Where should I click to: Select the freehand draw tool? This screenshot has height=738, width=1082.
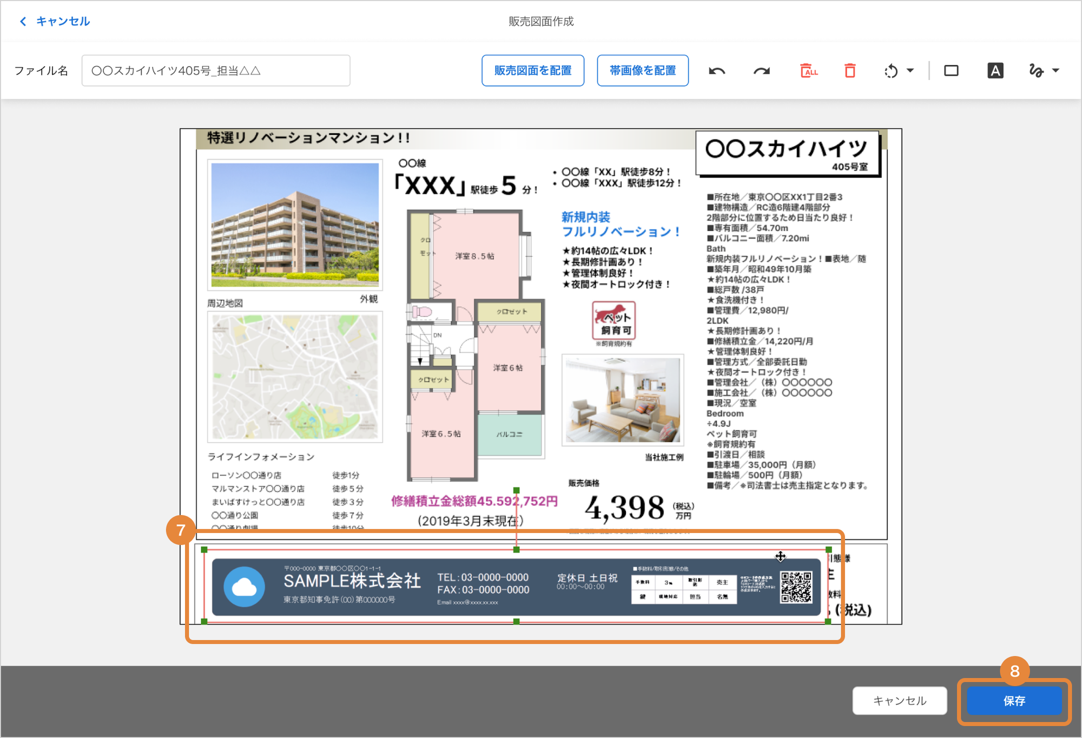click(1036, 71)
